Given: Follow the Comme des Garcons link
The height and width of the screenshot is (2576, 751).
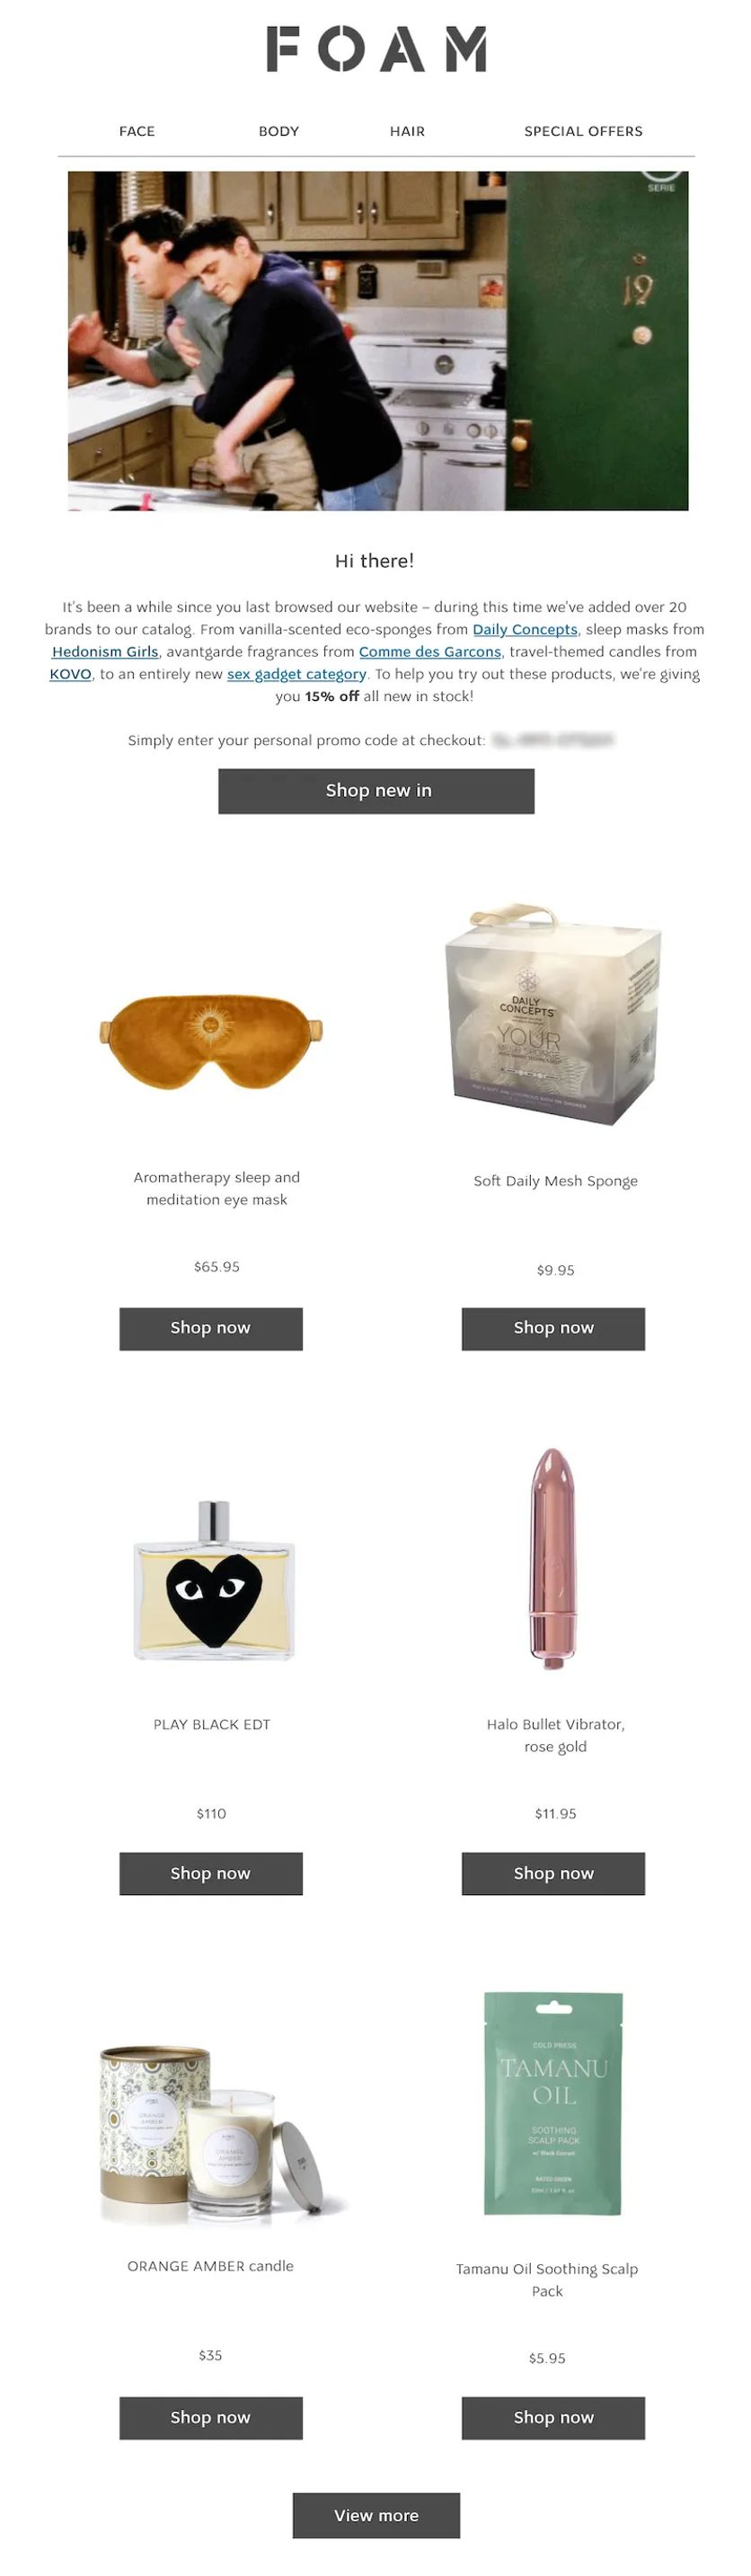Looking at the screenshot, I should tap(430, 652).
